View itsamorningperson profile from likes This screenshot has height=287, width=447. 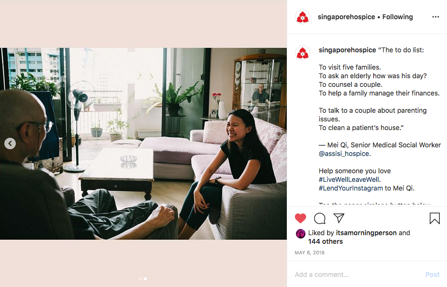coord(366,233)
